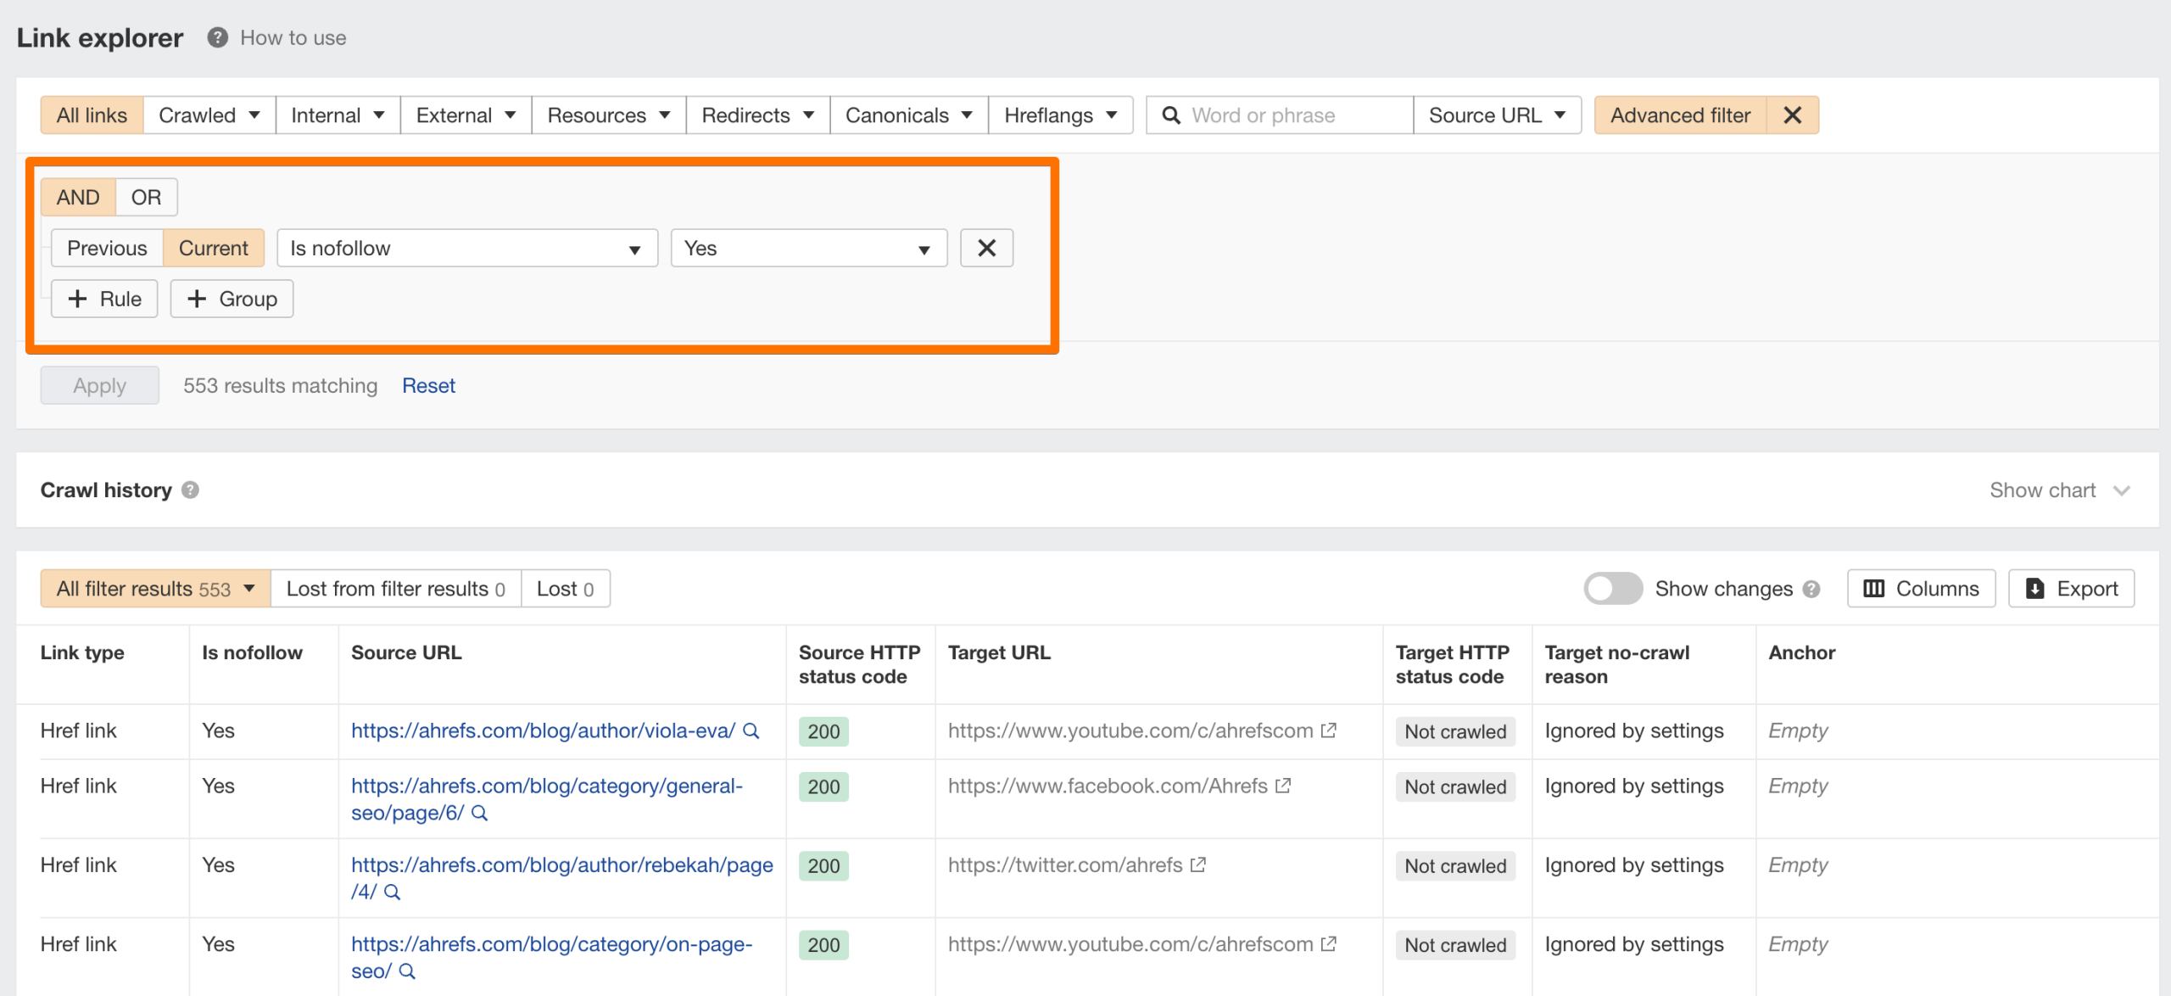Expand the Source URL search scope dropdown

click(x=1497, y=115)
